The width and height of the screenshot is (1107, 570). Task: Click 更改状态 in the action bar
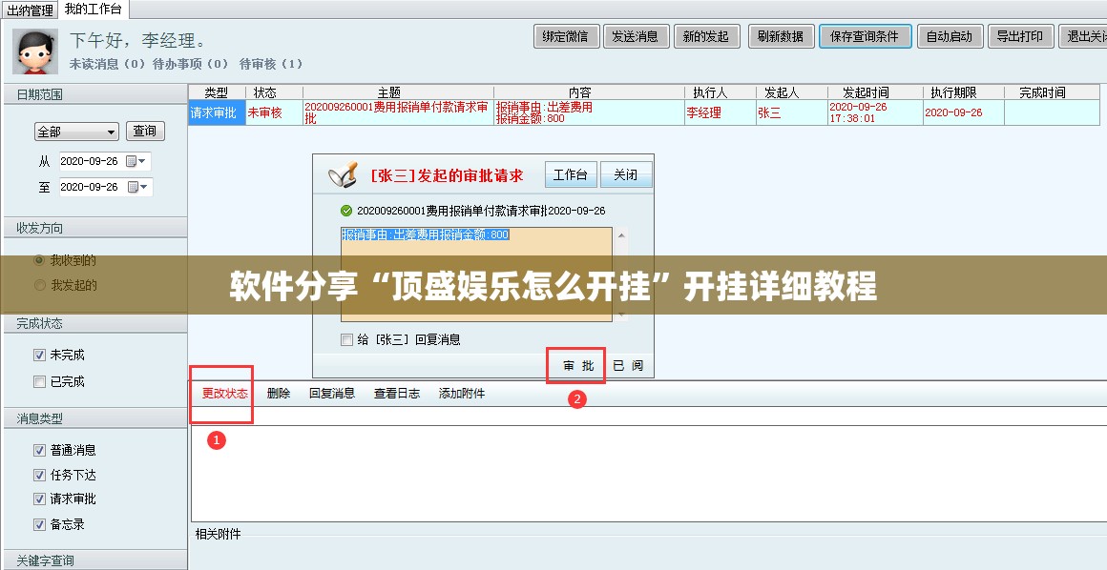(x=224, y=394)
